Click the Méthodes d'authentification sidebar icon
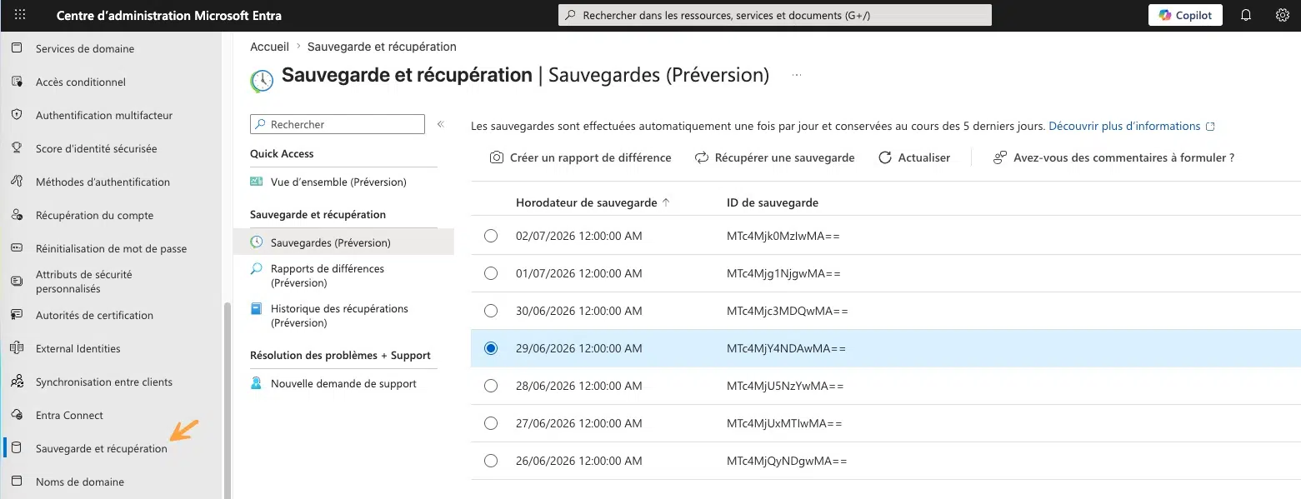Image resolution: width=1301 pixels, height=499 pixels. coord(17,182)
